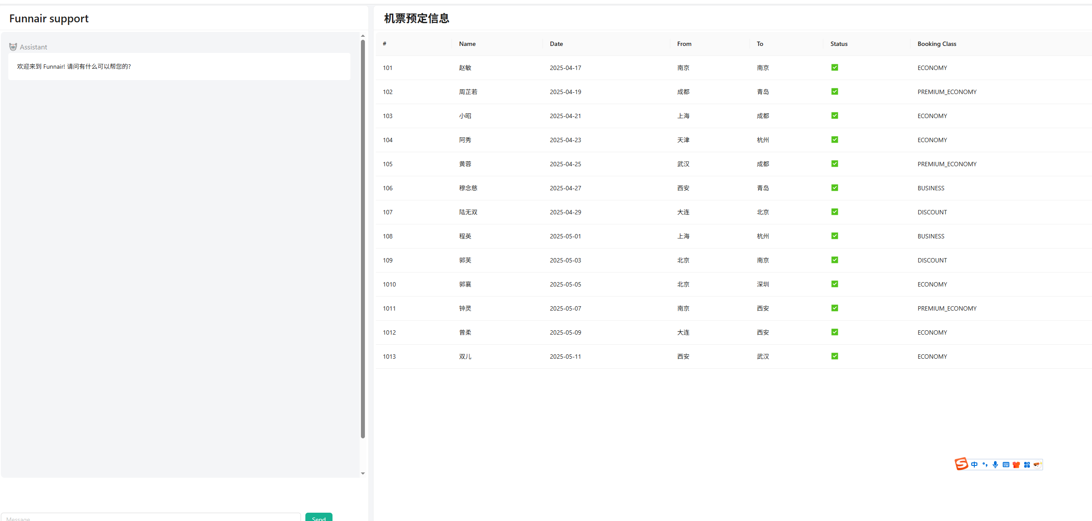Open the IME skin shirt icon
The height and width of the screenshot is (521, 1092).
1016,465
